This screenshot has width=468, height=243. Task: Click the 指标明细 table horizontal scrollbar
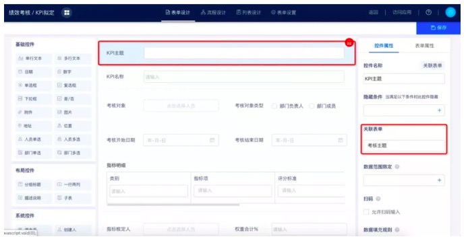pyautogui.click(x=173, y=205)
